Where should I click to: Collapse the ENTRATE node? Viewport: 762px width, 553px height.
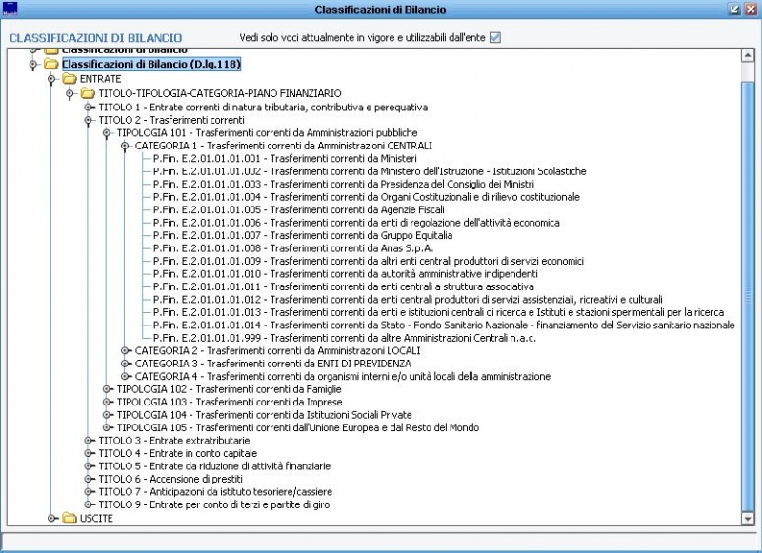point(51,79)
